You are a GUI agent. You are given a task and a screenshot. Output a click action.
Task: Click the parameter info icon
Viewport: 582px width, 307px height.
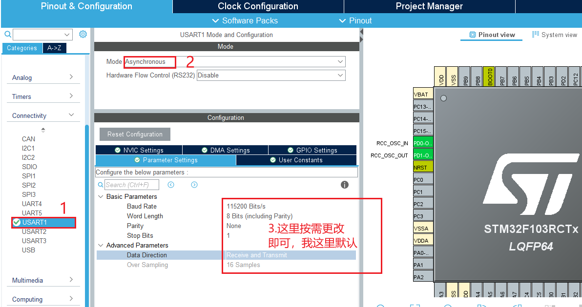[x=345, y=185]
